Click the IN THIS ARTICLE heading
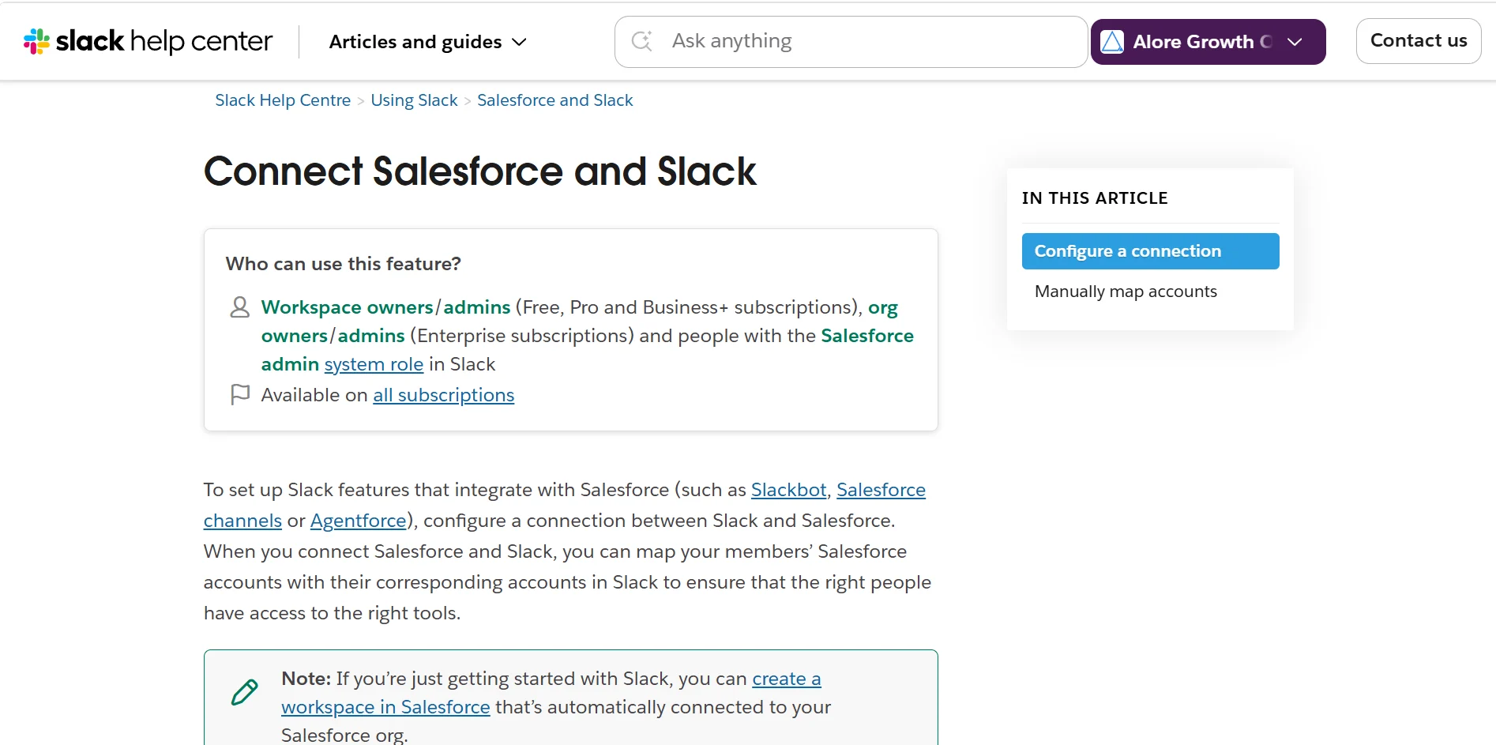1496x745 pixels. coord(1095,198)
